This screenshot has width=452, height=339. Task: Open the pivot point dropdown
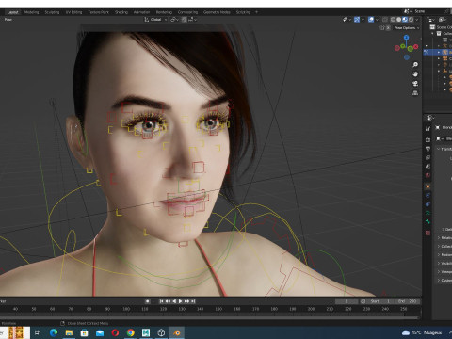[x=174, y=20]
